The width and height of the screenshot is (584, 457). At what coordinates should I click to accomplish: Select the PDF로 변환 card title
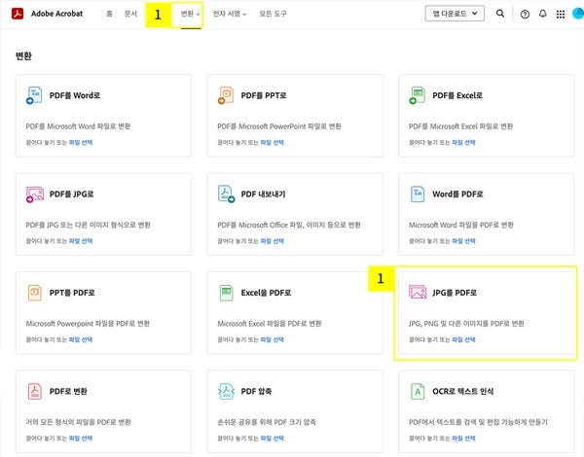pyautogui.click(x=68, y=392)
